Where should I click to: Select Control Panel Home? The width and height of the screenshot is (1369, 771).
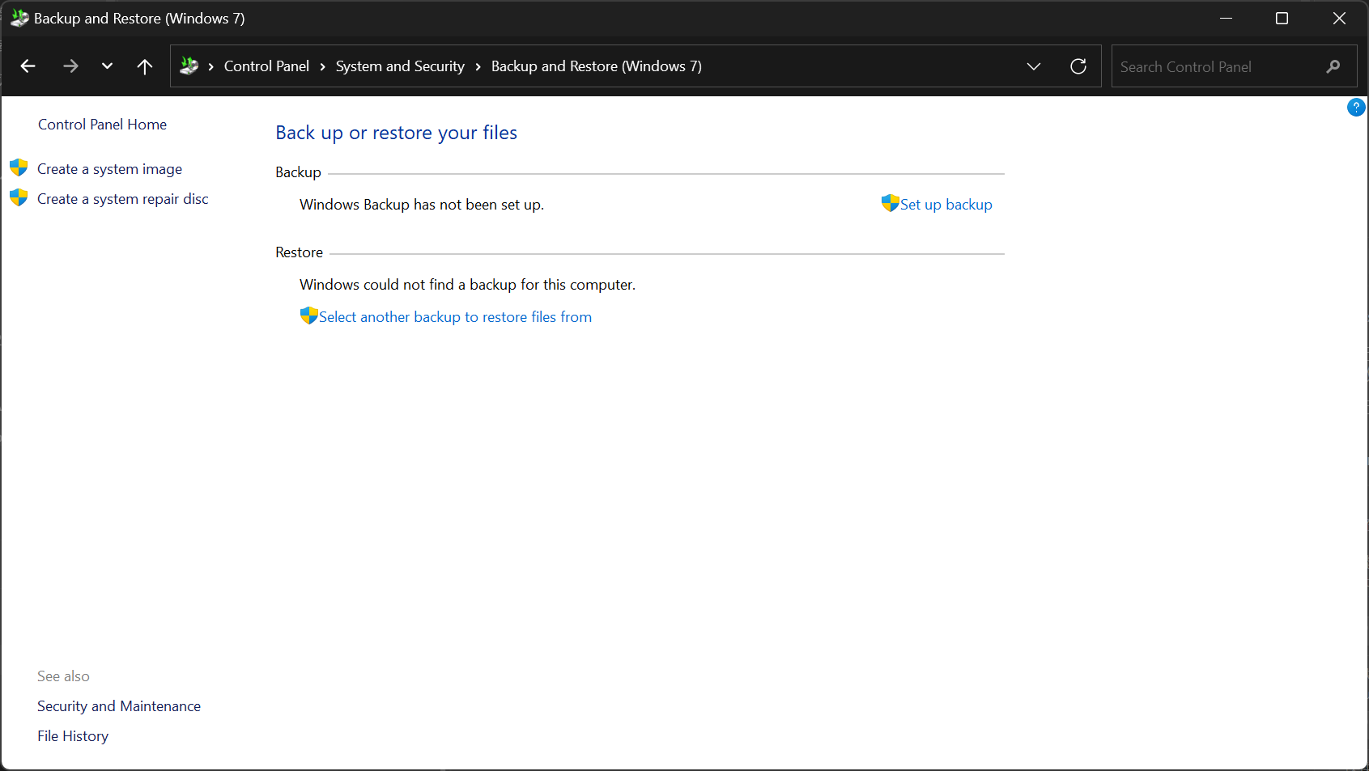102,124
